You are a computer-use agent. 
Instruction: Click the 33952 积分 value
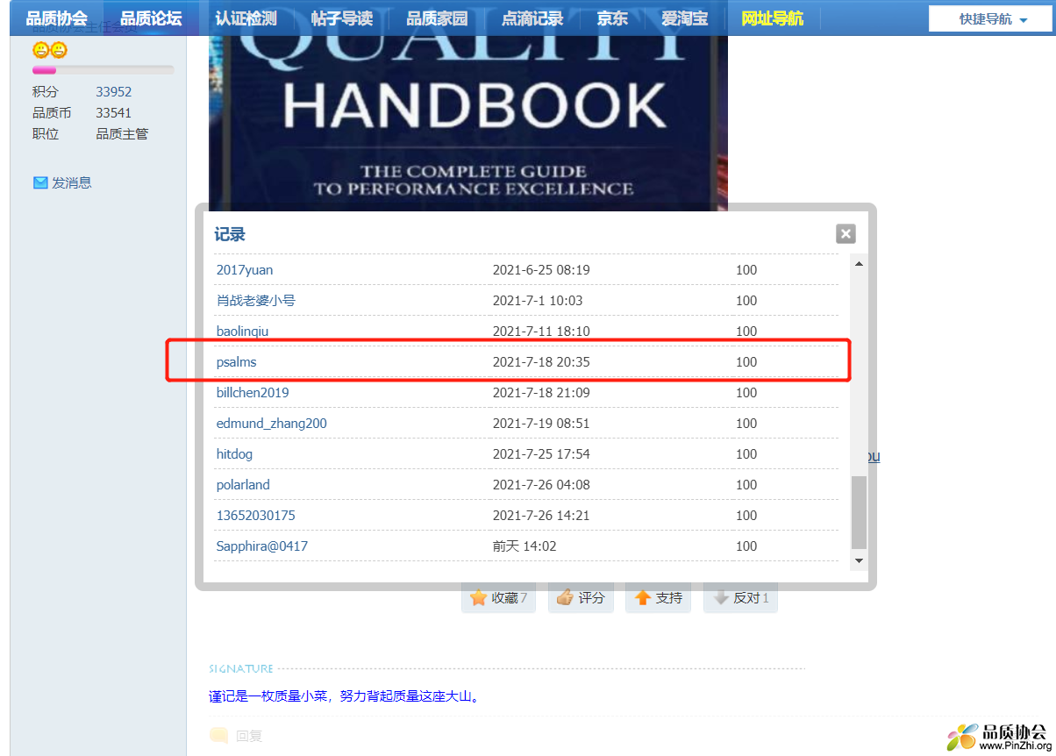[x=114, y=91]
